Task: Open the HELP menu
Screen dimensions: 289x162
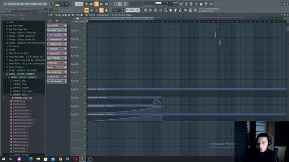Action: 45,4
